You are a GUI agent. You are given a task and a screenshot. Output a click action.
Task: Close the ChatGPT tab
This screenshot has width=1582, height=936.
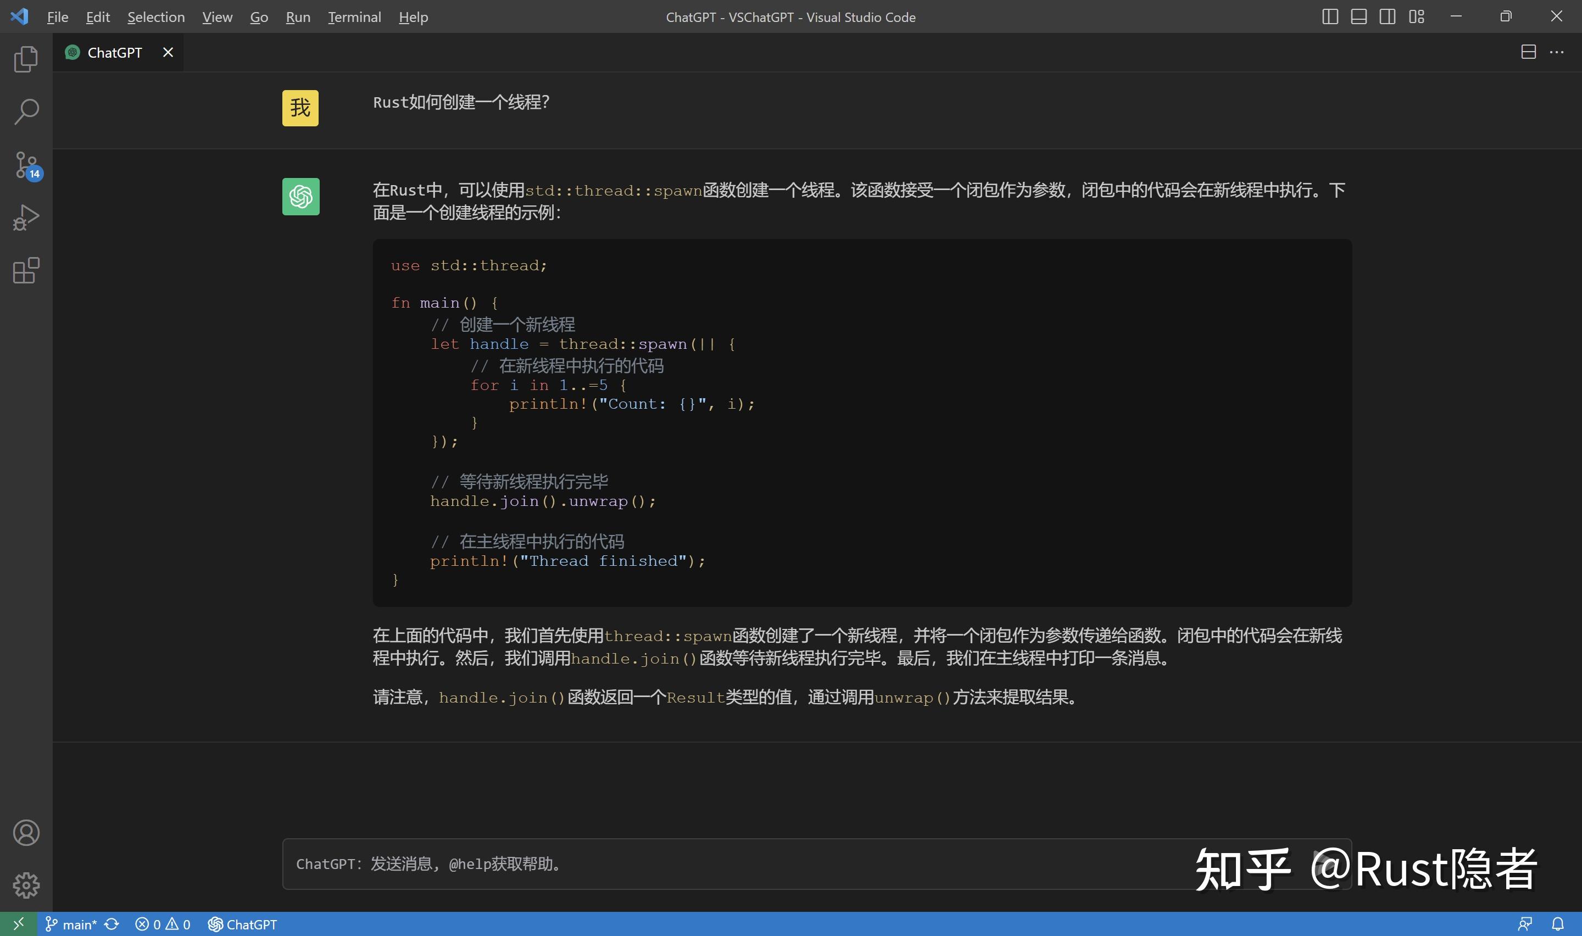(168, 52)
